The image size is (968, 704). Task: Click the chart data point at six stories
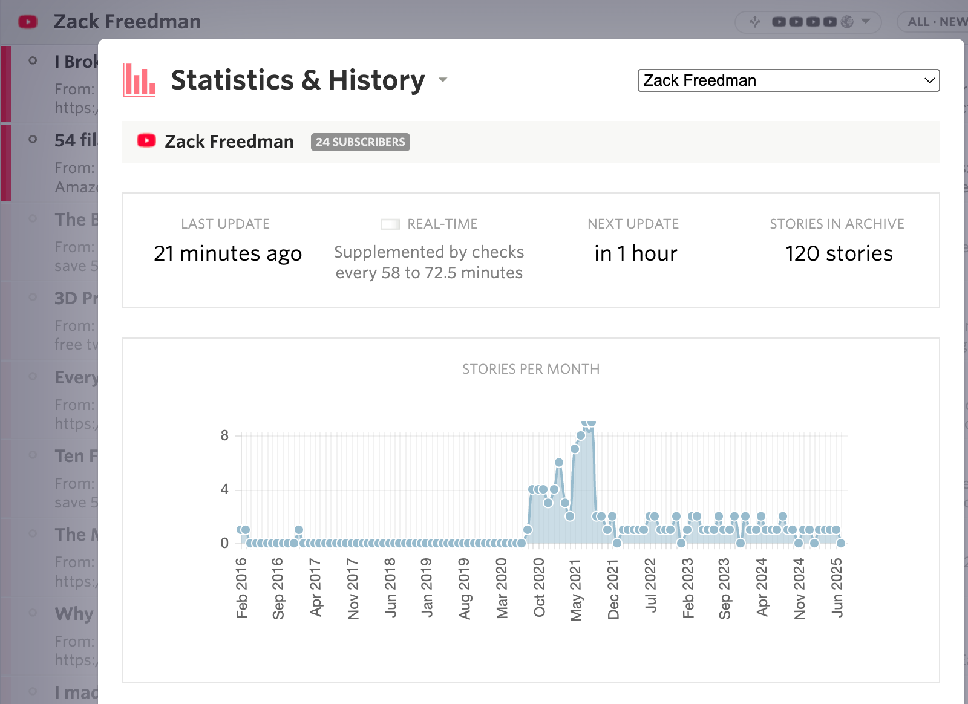pyautogui.click(x=559, y=462)
